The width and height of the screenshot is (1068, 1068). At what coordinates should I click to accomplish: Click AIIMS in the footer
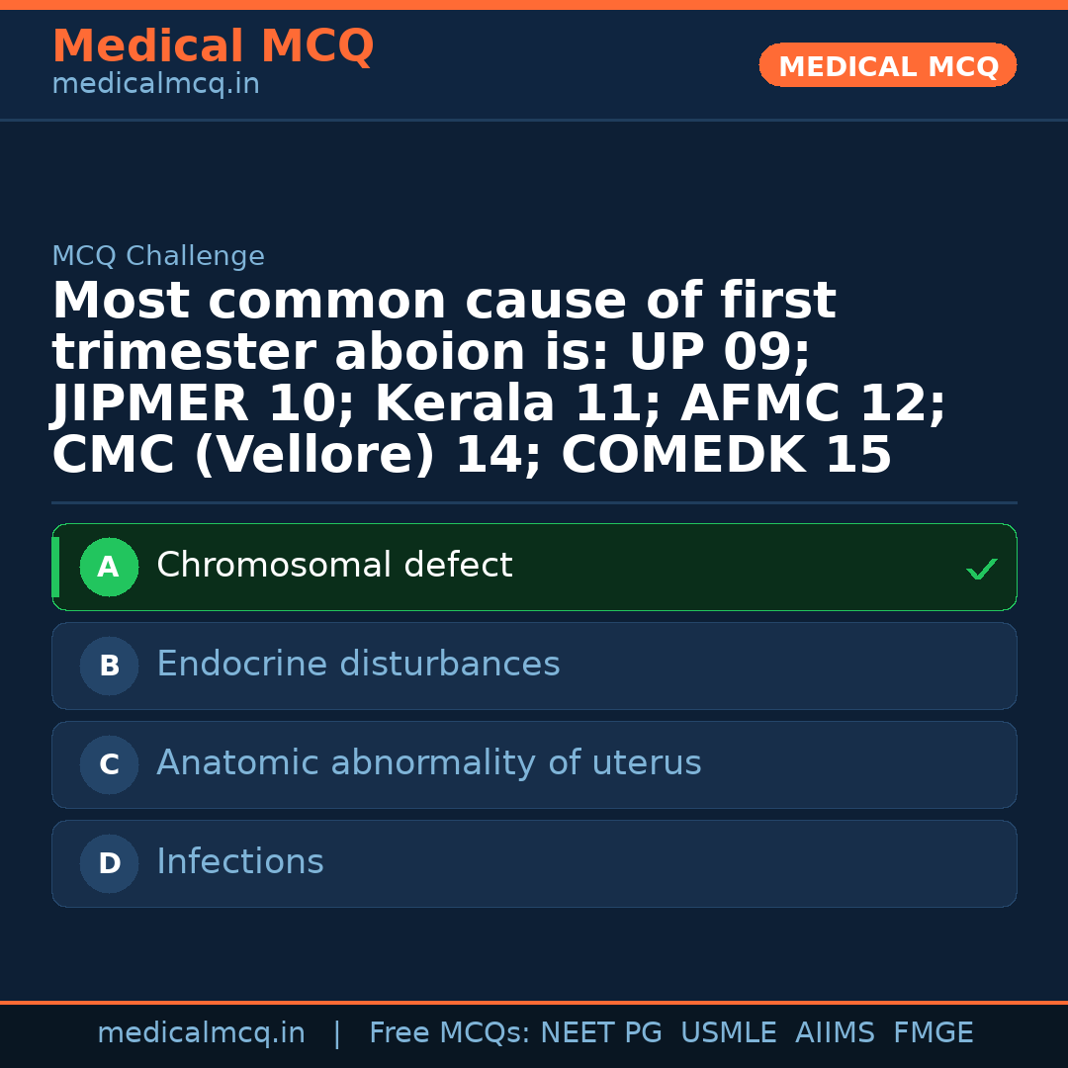(x=835, y=1033)
